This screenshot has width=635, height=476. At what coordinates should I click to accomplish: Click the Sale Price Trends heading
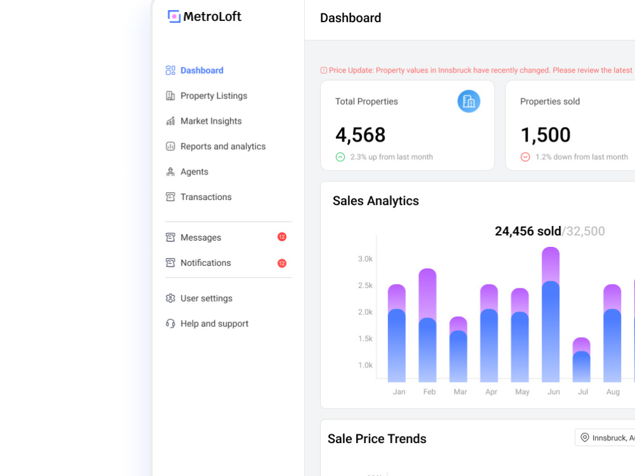377,439
